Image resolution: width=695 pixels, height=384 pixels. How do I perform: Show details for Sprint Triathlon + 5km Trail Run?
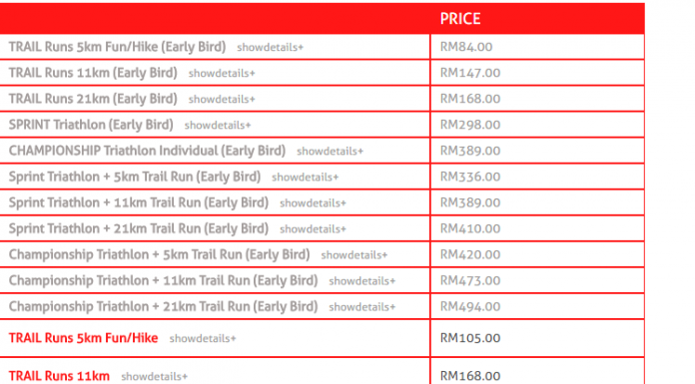coord(305,178)
